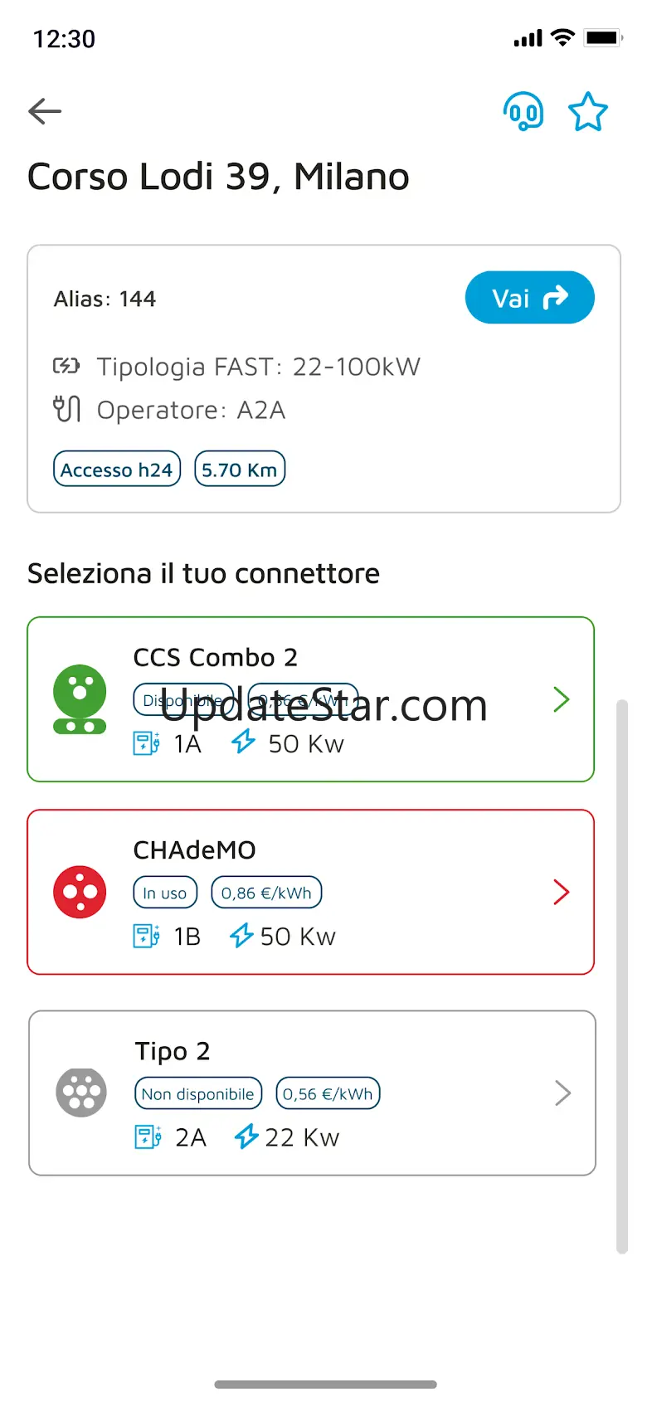Screen dimensions: 647x1402
Task: Open CCS Combo 2 details chevron
Action: pyautogui.click(x=562, y=699)
